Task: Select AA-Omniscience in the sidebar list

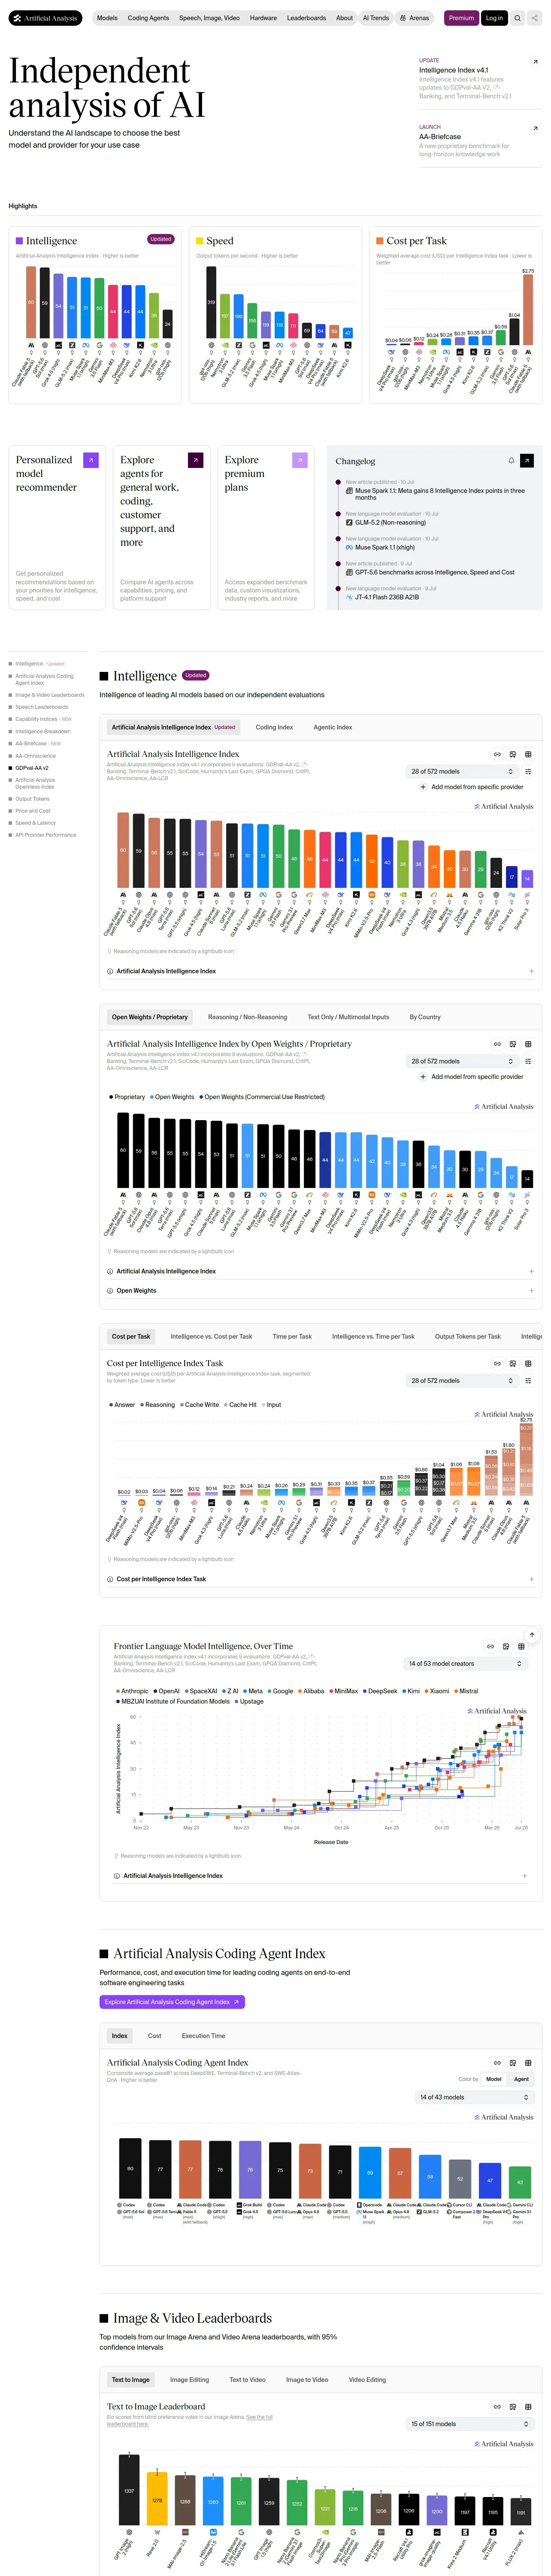Action: [x=35, y=756]
